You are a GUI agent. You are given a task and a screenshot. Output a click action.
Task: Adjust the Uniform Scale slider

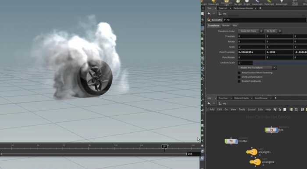click(280, 63)
